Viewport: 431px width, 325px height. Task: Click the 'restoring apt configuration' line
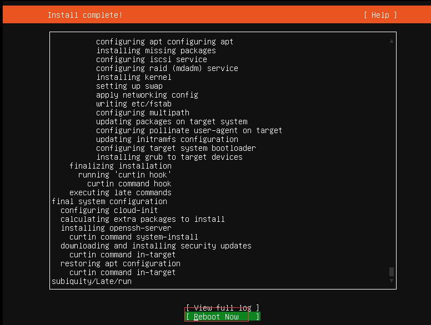tap(121, 263)
